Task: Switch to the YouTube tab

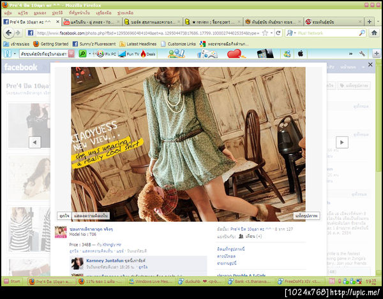Action: (91, 22)
